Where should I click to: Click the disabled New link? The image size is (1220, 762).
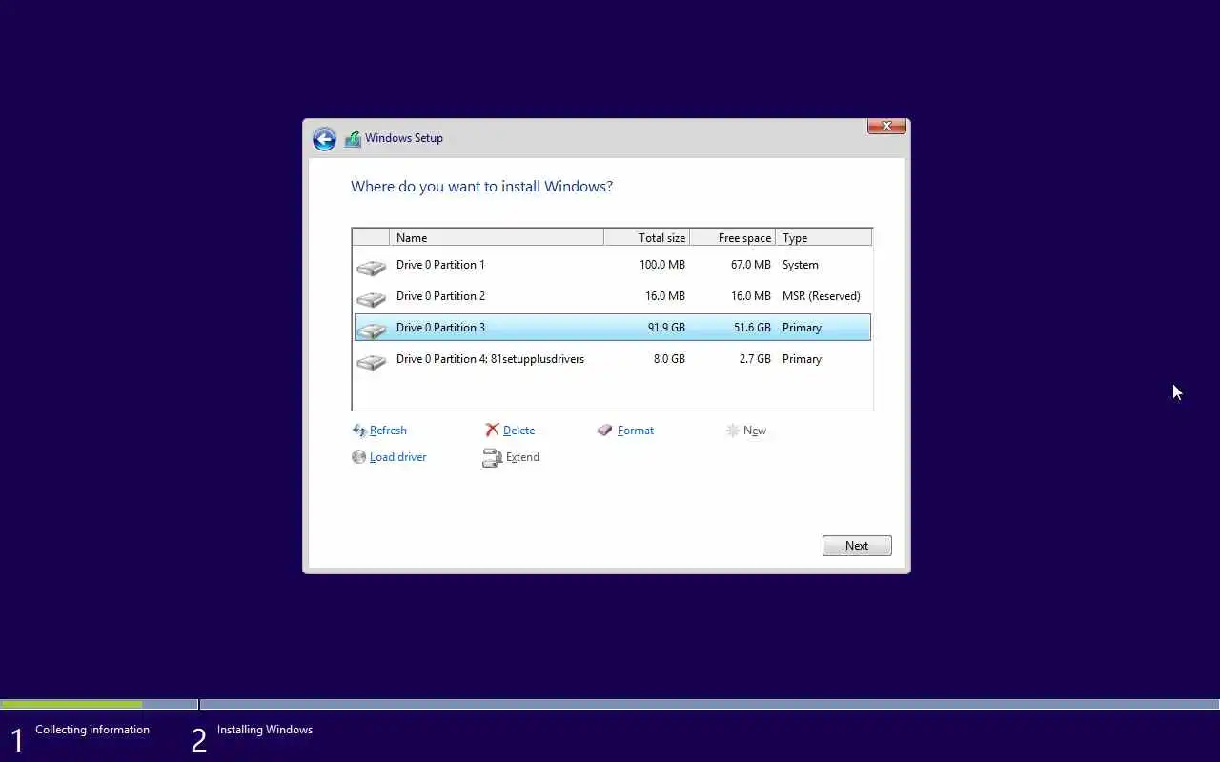point(755,431)
